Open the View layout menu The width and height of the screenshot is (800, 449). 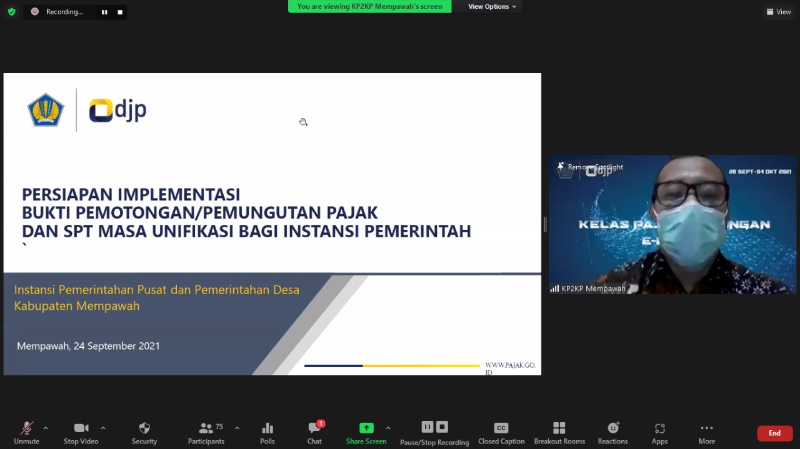coord(779,12)
